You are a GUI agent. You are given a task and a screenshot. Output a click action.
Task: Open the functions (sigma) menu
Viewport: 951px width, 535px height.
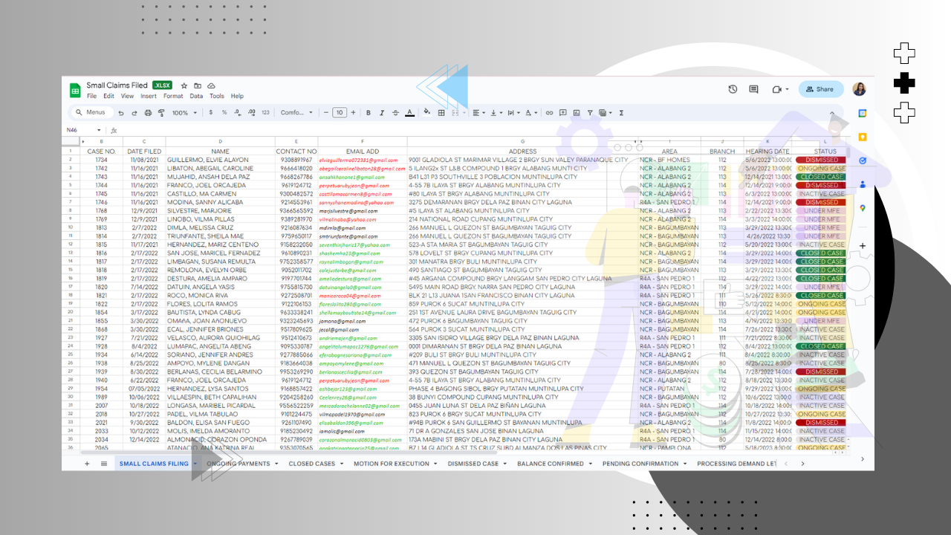tap(621, 113)
